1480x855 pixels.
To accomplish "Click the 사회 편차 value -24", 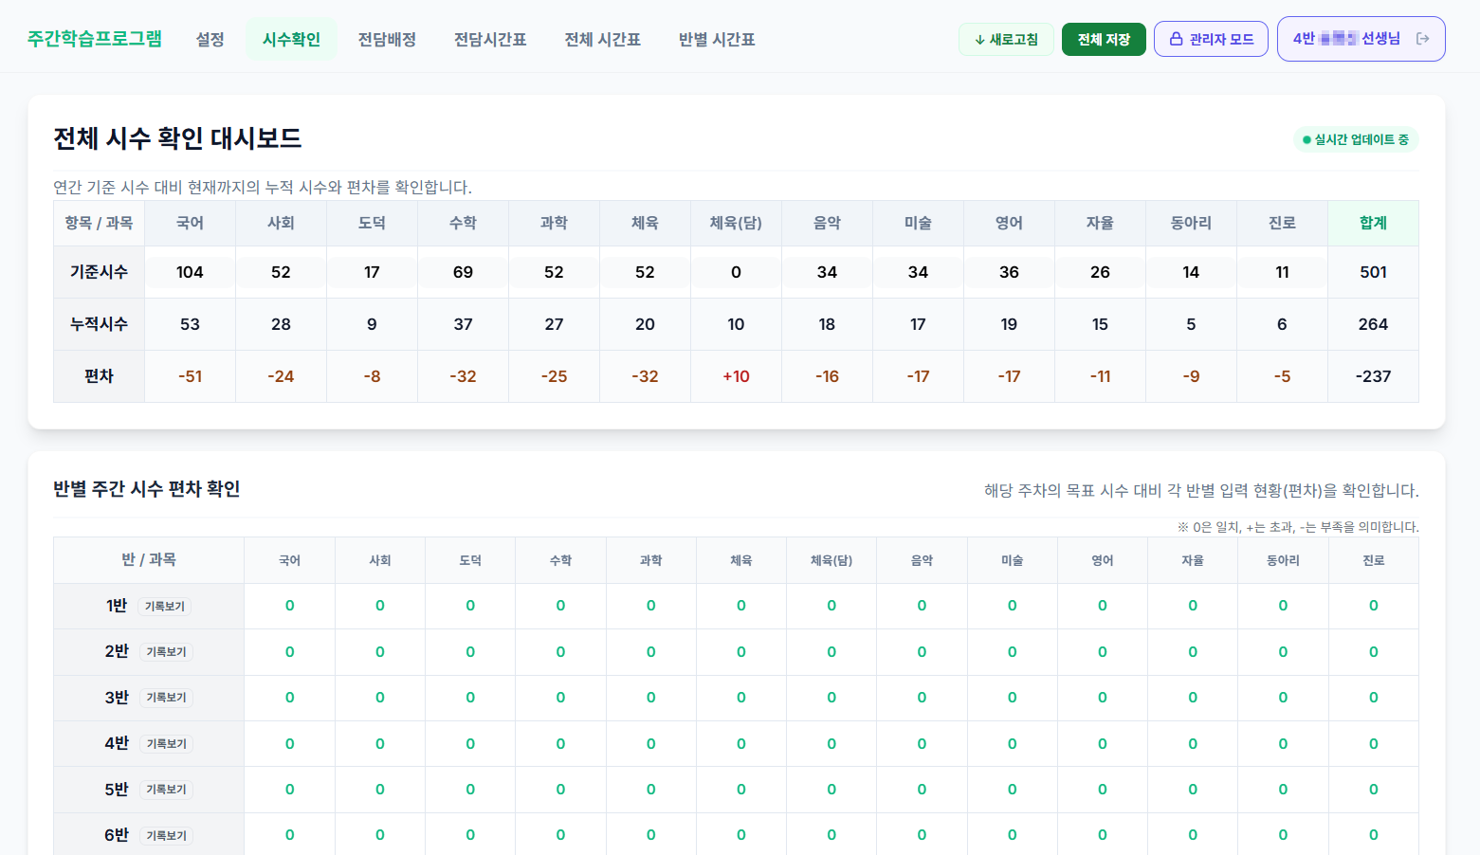I will (x=281, y=376).
